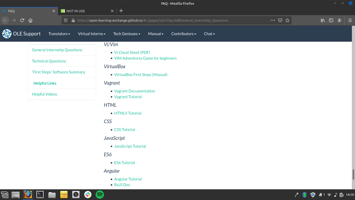This screenshot has height=200, width=355.
Task: Click the padlock site info icon
Action: (x=73, y=20)
